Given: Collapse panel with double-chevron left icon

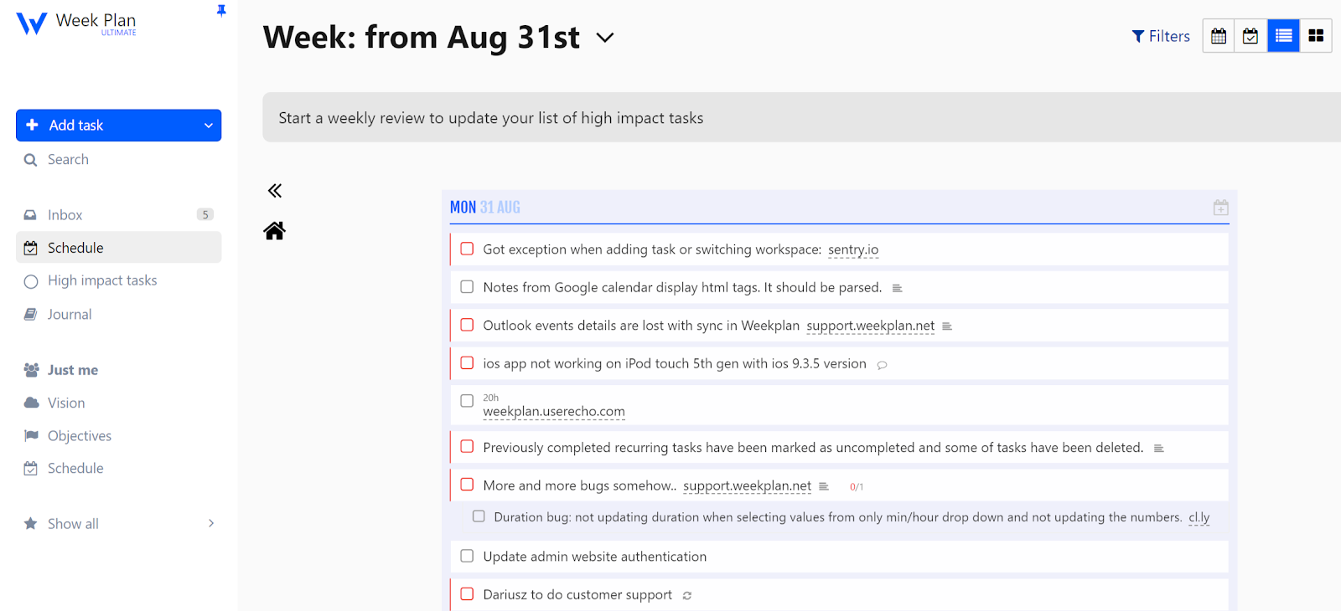Looking at the screenshot, I should (x=275, y=191).
